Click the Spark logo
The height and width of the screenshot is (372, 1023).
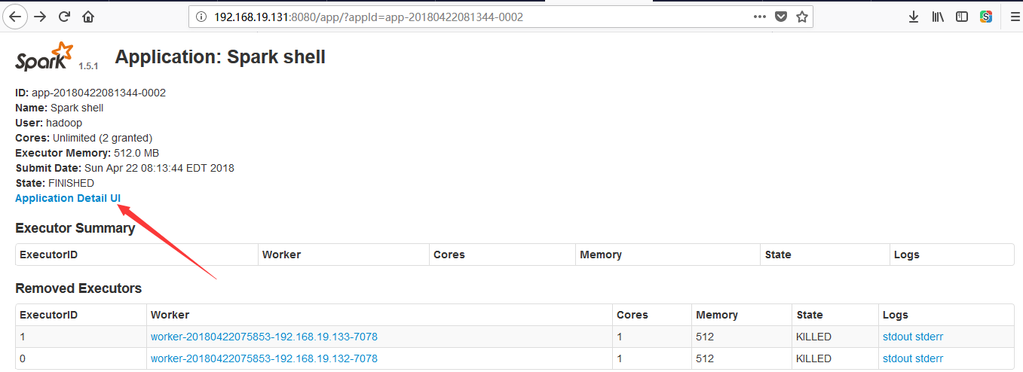(x=44, y=57)
